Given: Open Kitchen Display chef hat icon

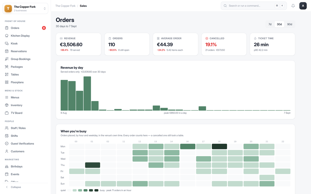Looking at the screenshot, I should [x=7, y=36].
